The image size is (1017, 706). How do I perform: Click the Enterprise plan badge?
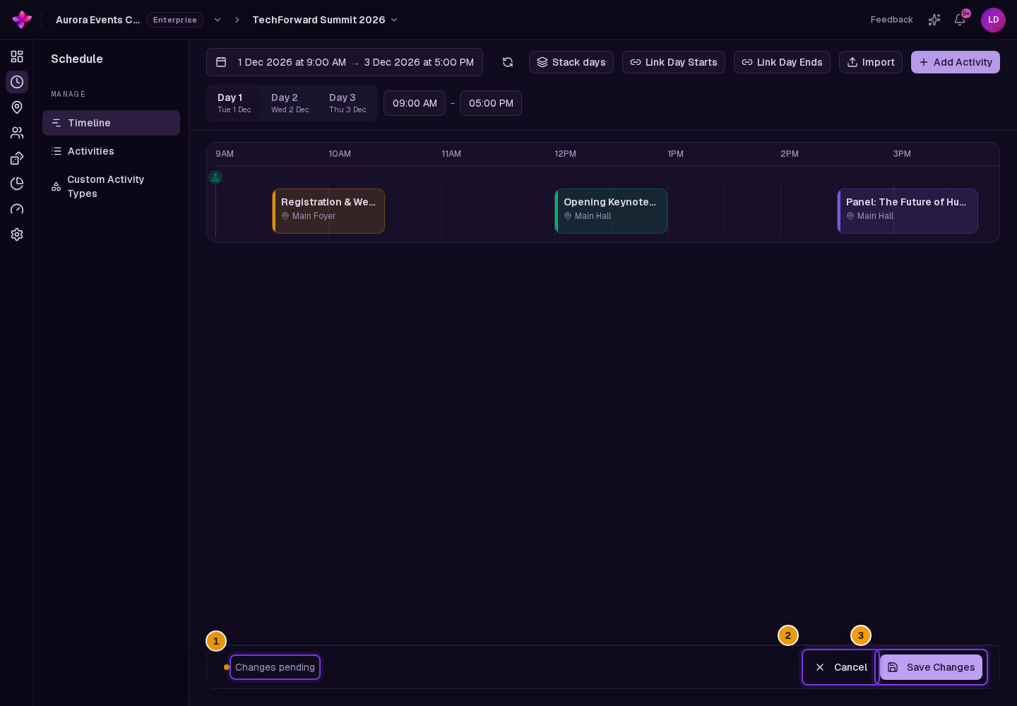tap(175, 20)
